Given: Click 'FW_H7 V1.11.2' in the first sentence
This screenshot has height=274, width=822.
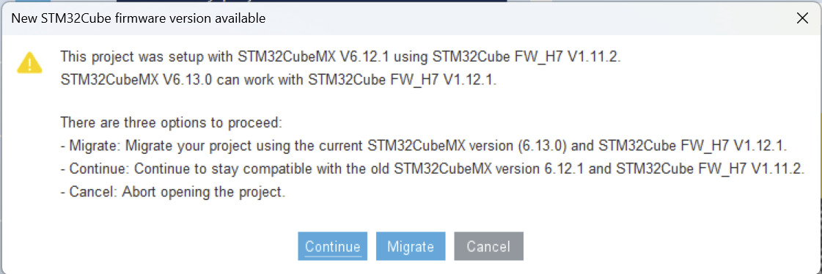Looking at the screenshot, I should point(573,56).
